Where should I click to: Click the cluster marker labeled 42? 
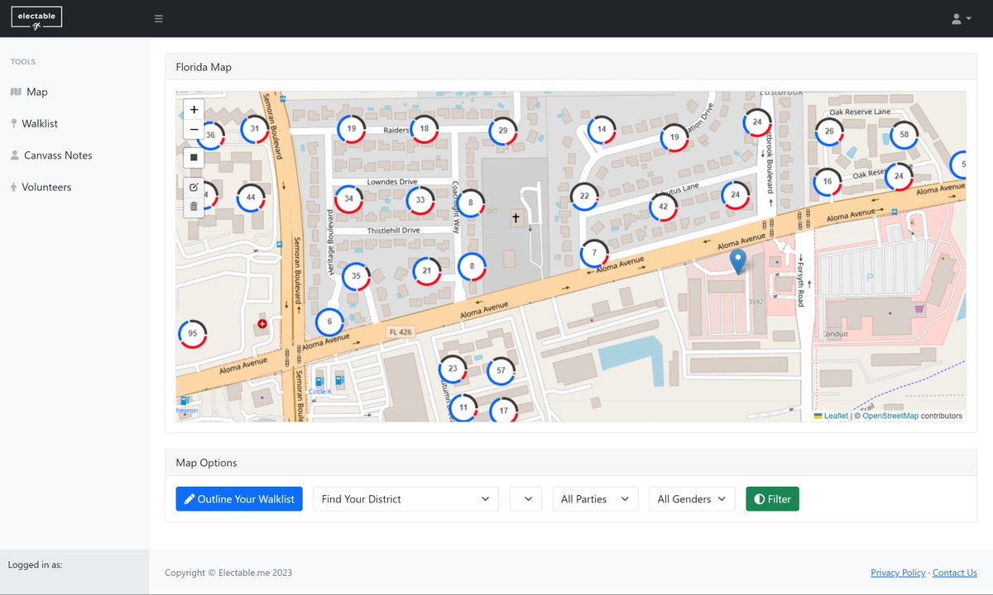pyautogui.click(x=663, y=207)
